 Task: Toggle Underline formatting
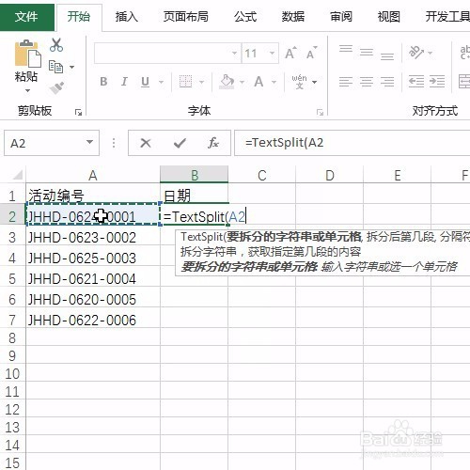[145, 82]
